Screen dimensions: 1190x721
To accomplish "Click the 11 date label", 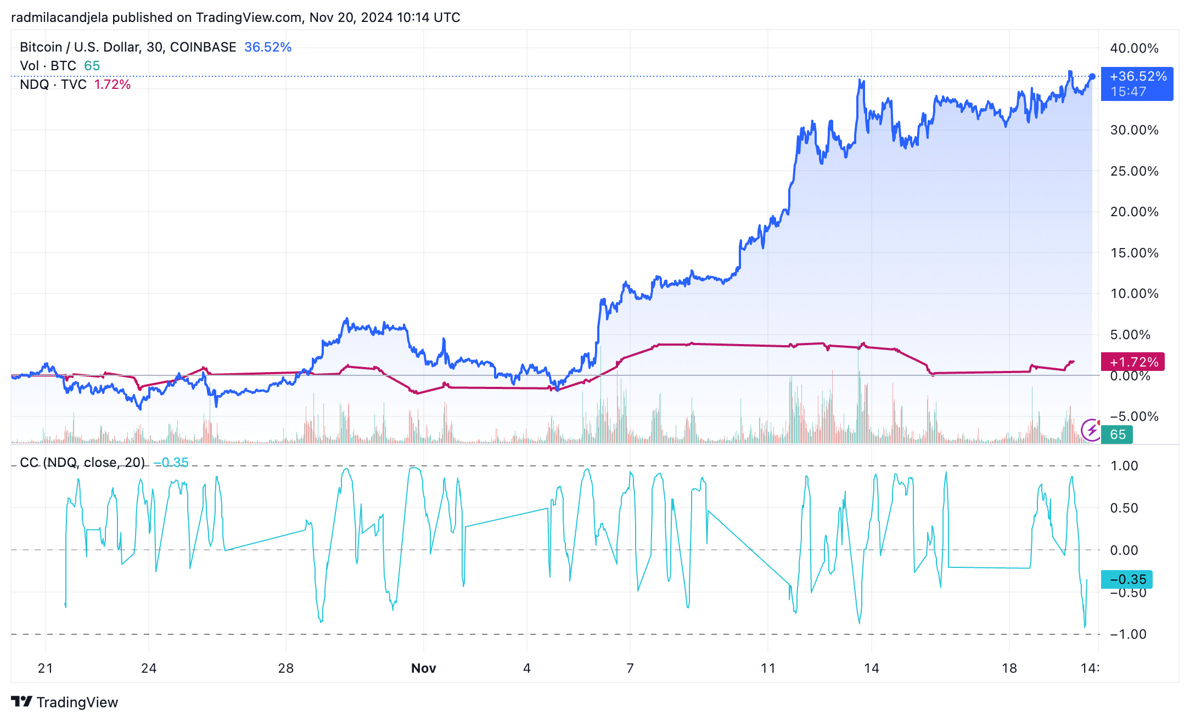I will pyautogui.click(x=768, y=668).
